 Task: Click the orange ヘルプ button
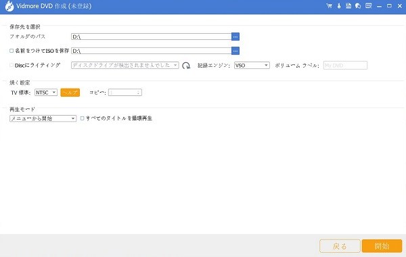click(x=70, y=93)
